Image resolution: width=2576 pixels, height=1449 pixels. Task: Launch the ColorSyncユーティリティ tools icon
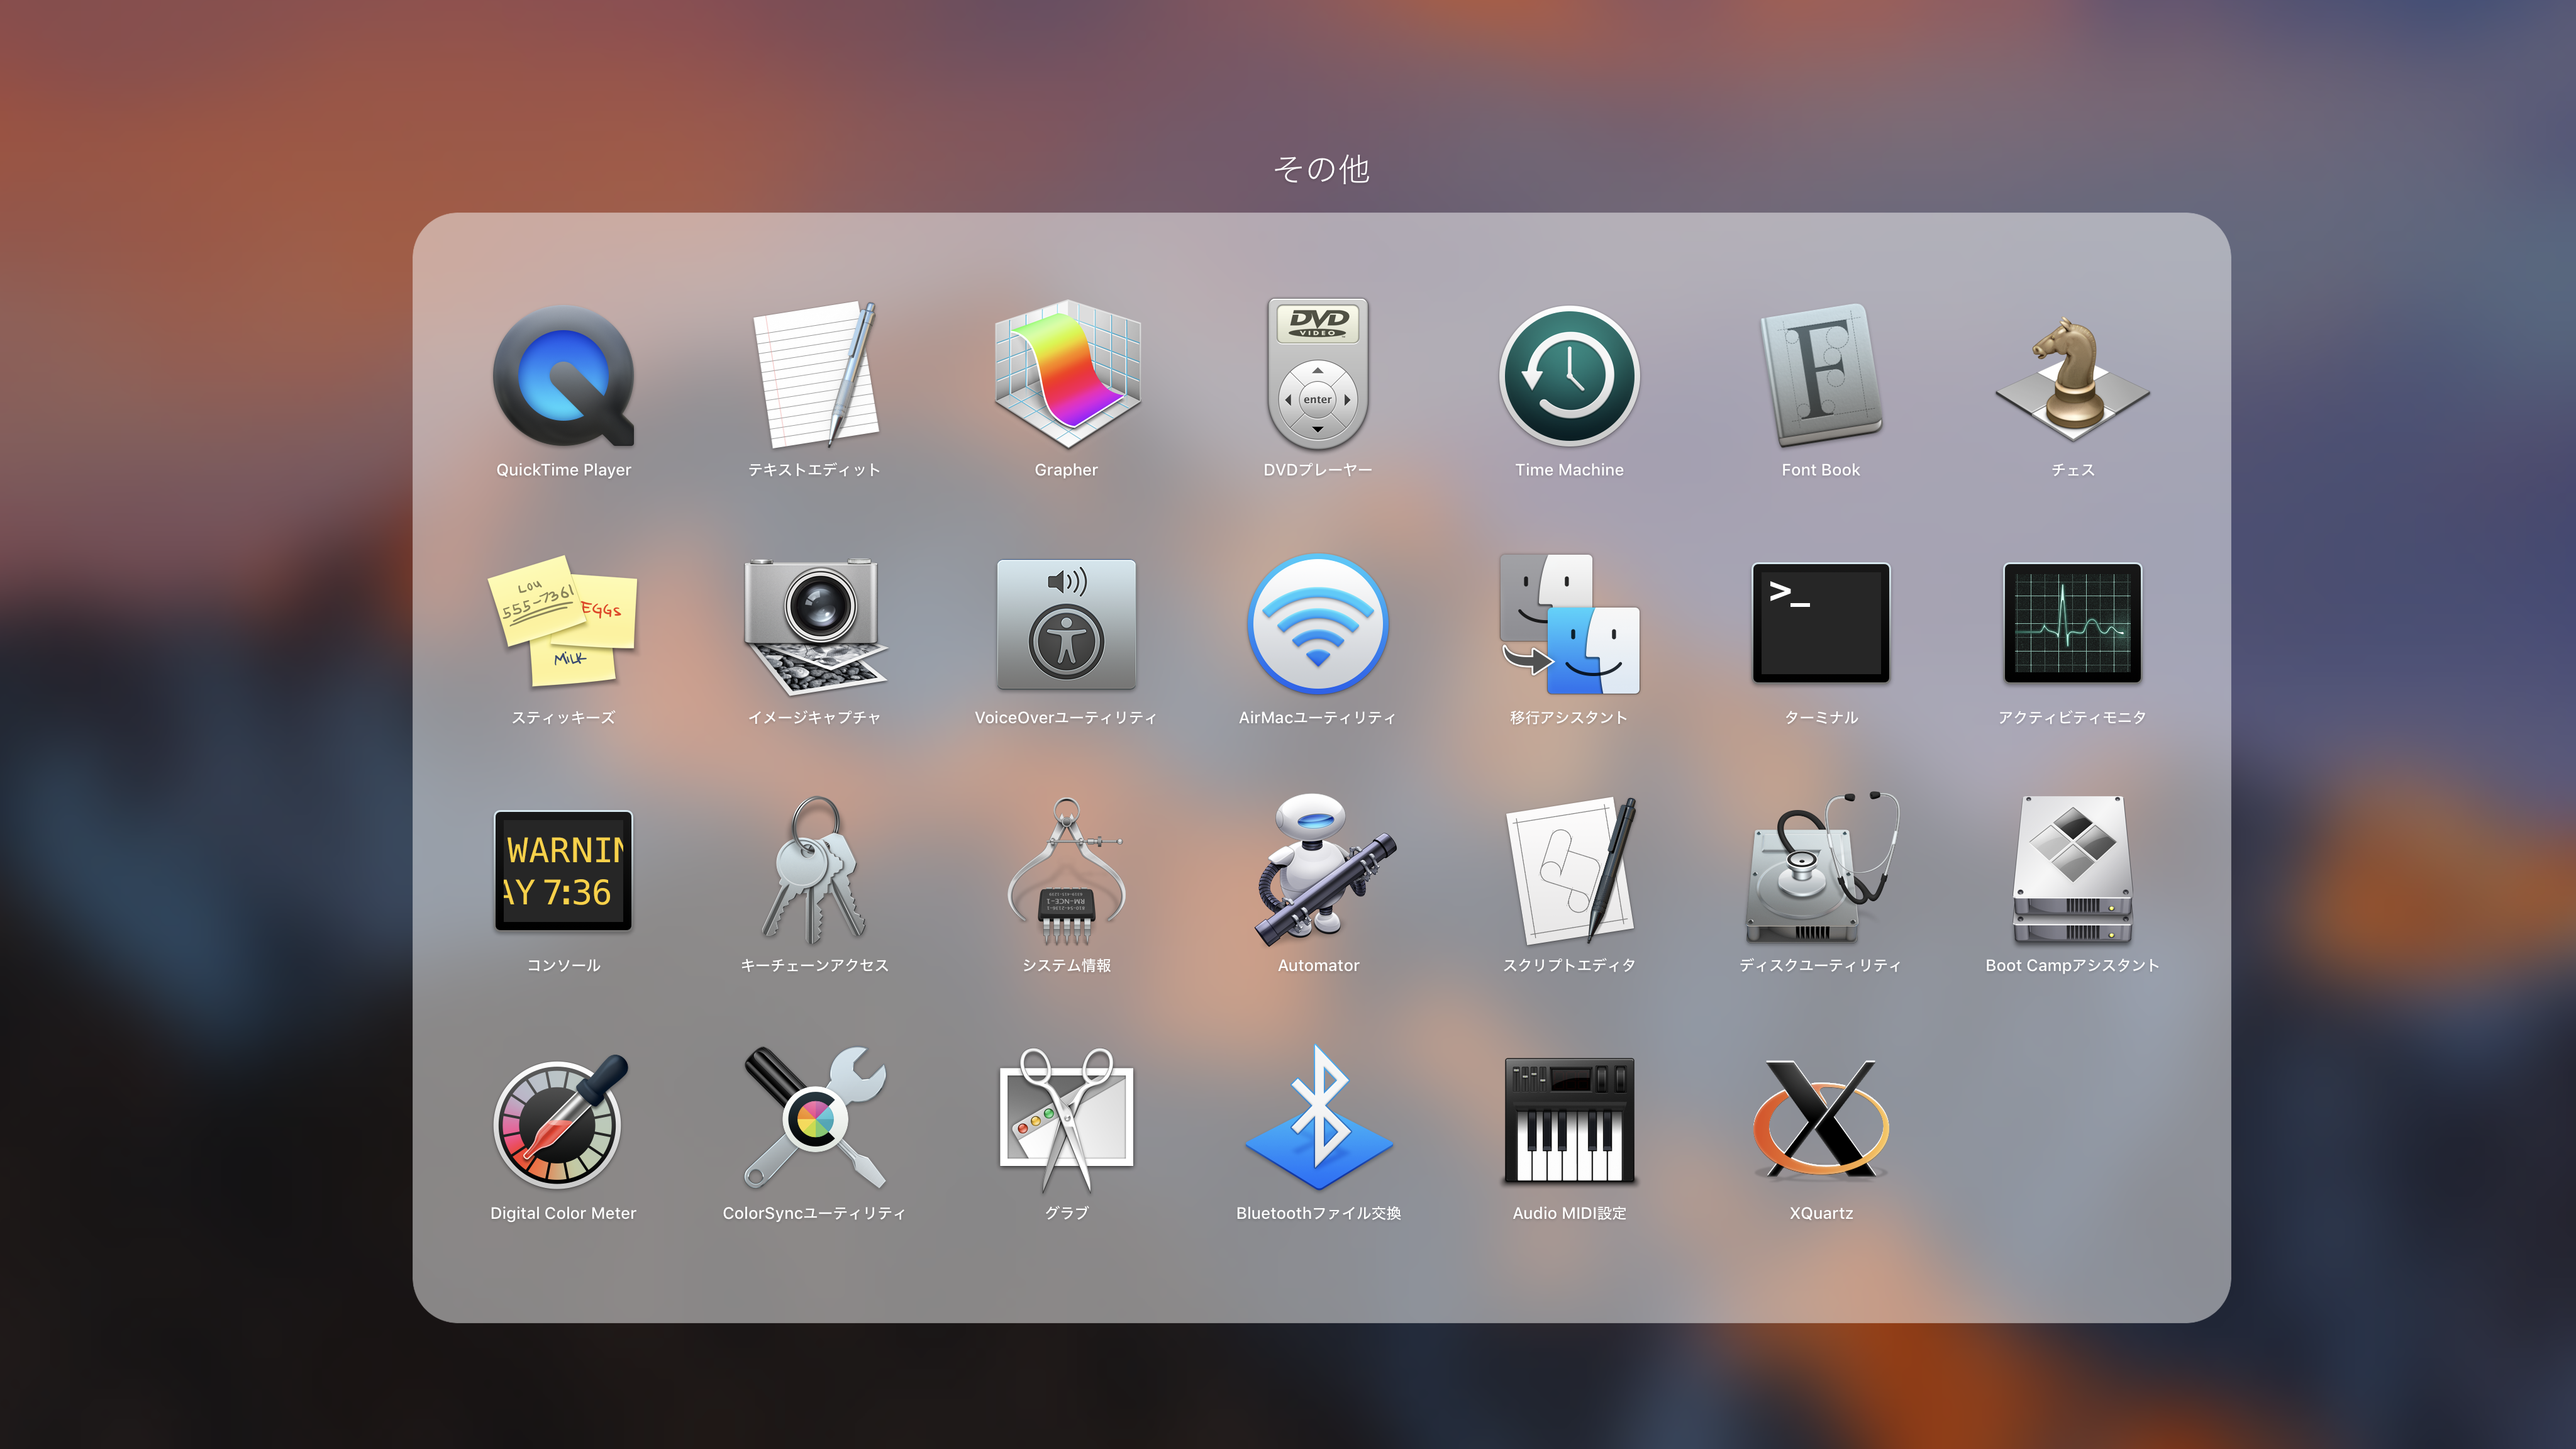pyautogui.click(x=815, y=1118)
